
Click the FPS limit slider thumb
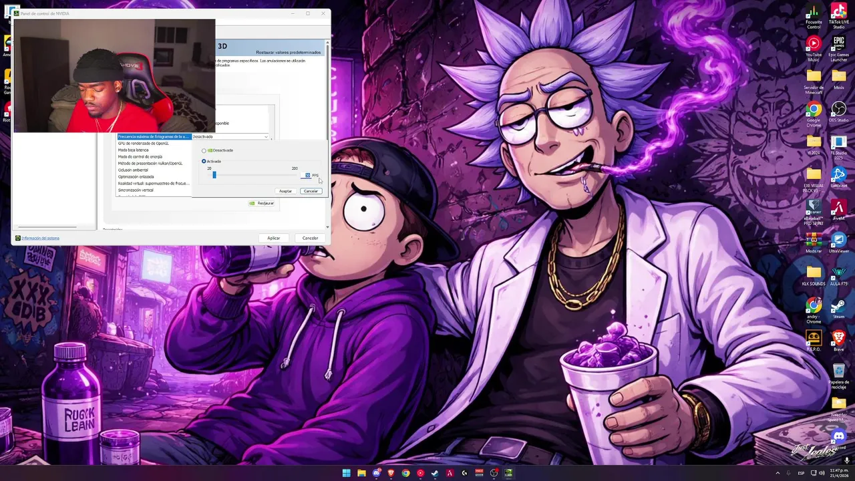[214, 175]
